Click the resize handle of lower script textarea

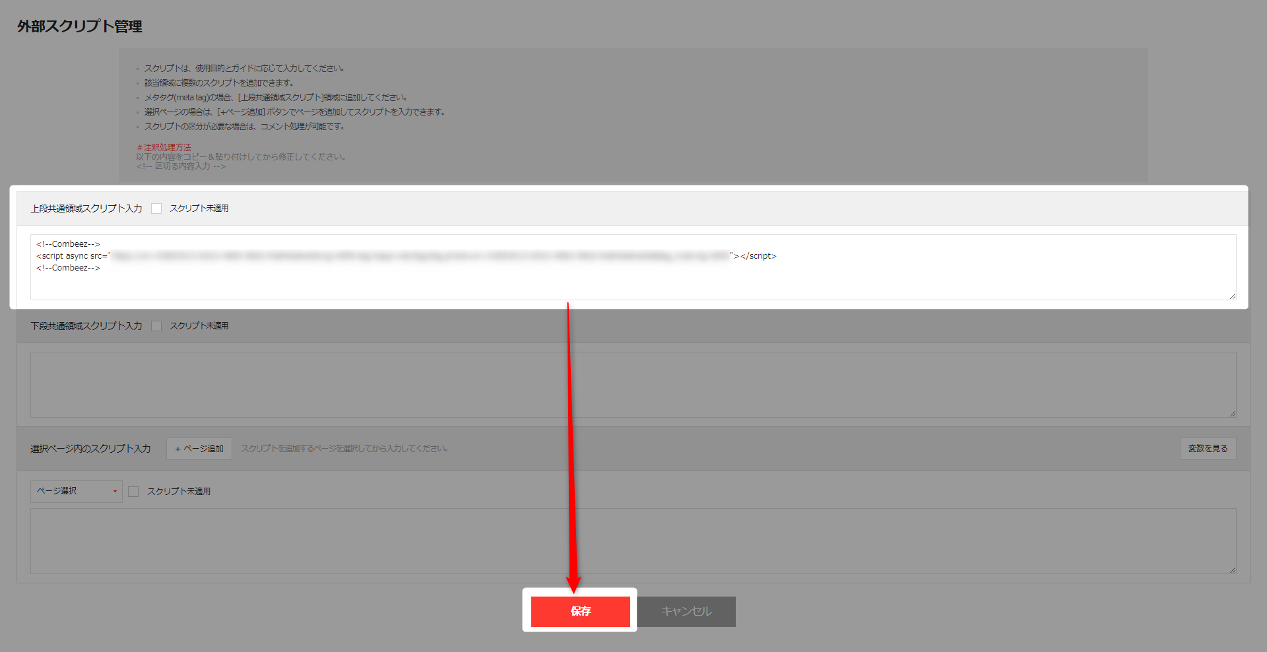click(1232, 414)
